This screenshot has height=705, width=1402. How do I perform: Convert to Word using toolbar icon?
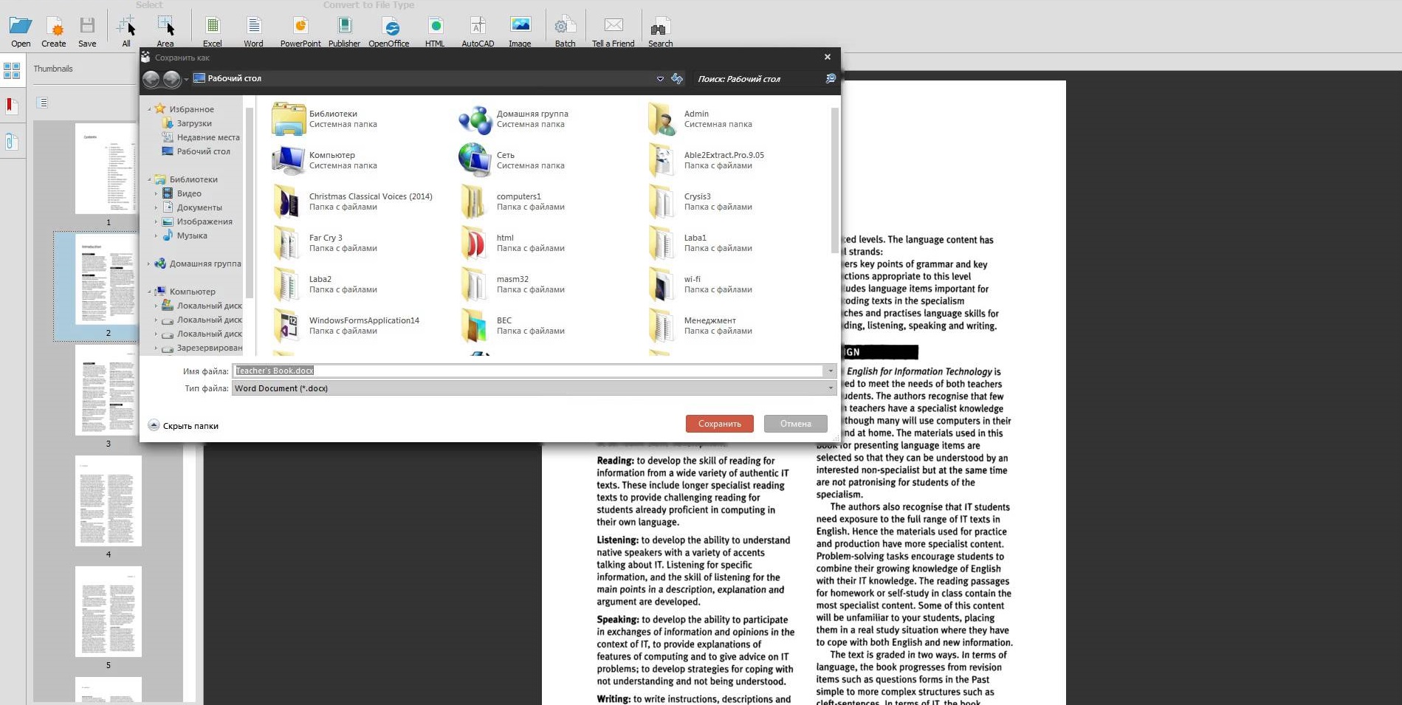(x=254, y=31)
